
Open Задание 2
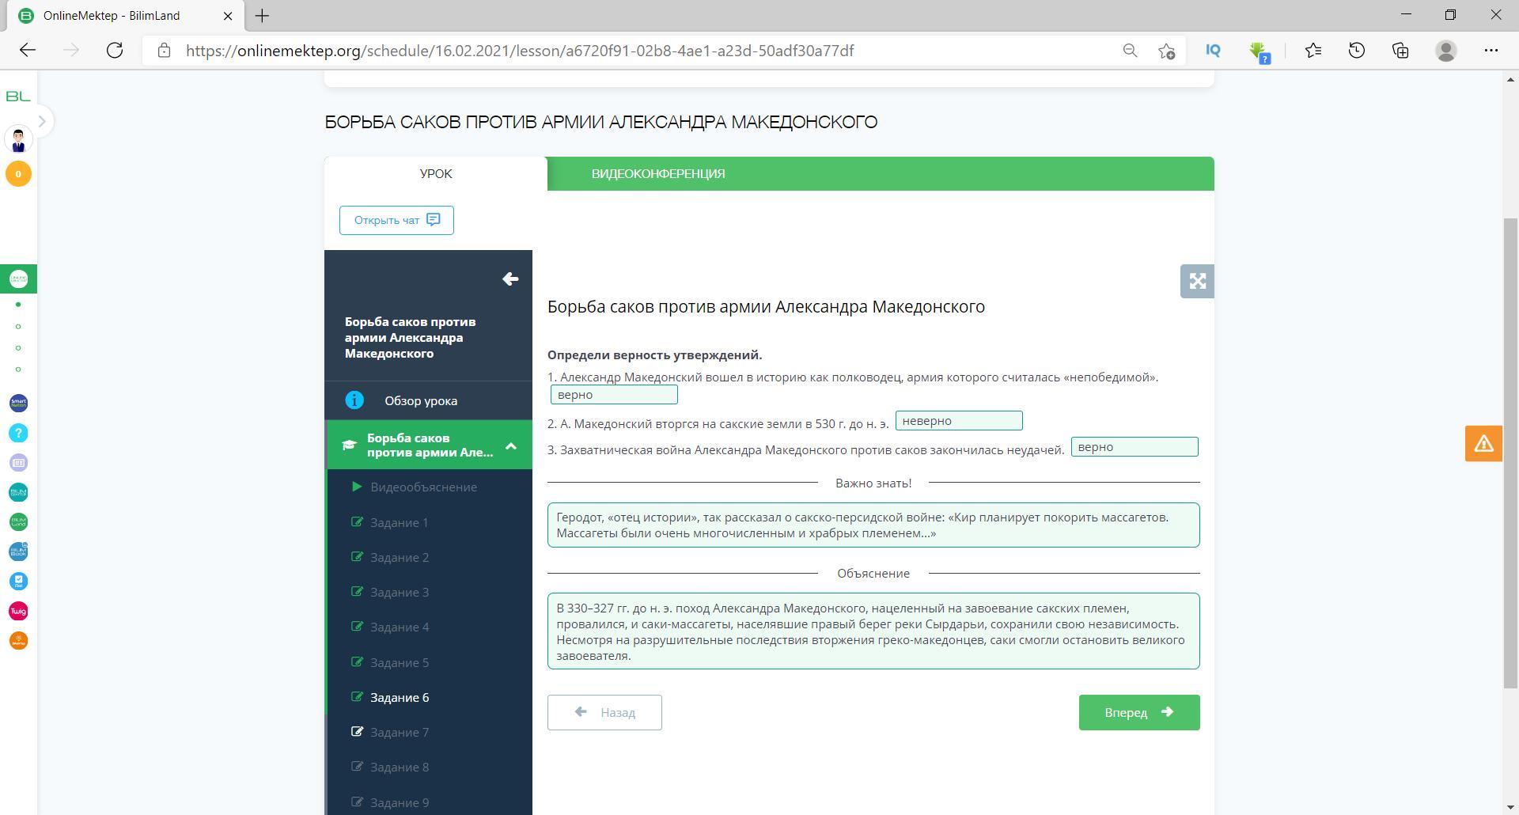pos(400,557)
